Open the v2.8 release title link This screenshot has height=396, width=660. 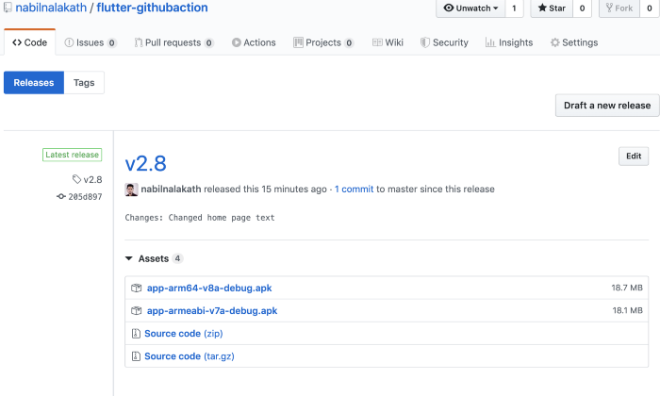point(145,163)
